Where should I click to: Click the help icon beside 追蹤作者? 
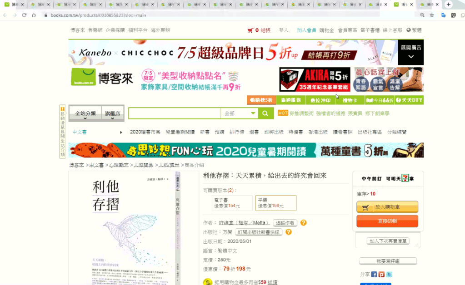click(x=303, y=223)
